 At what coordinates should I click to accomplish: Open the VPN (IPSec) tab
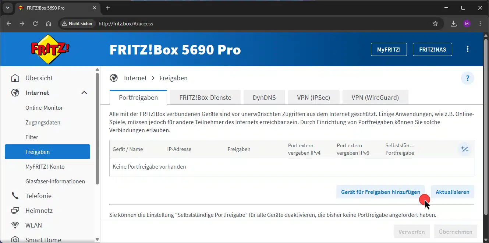[x=313, y=98]
